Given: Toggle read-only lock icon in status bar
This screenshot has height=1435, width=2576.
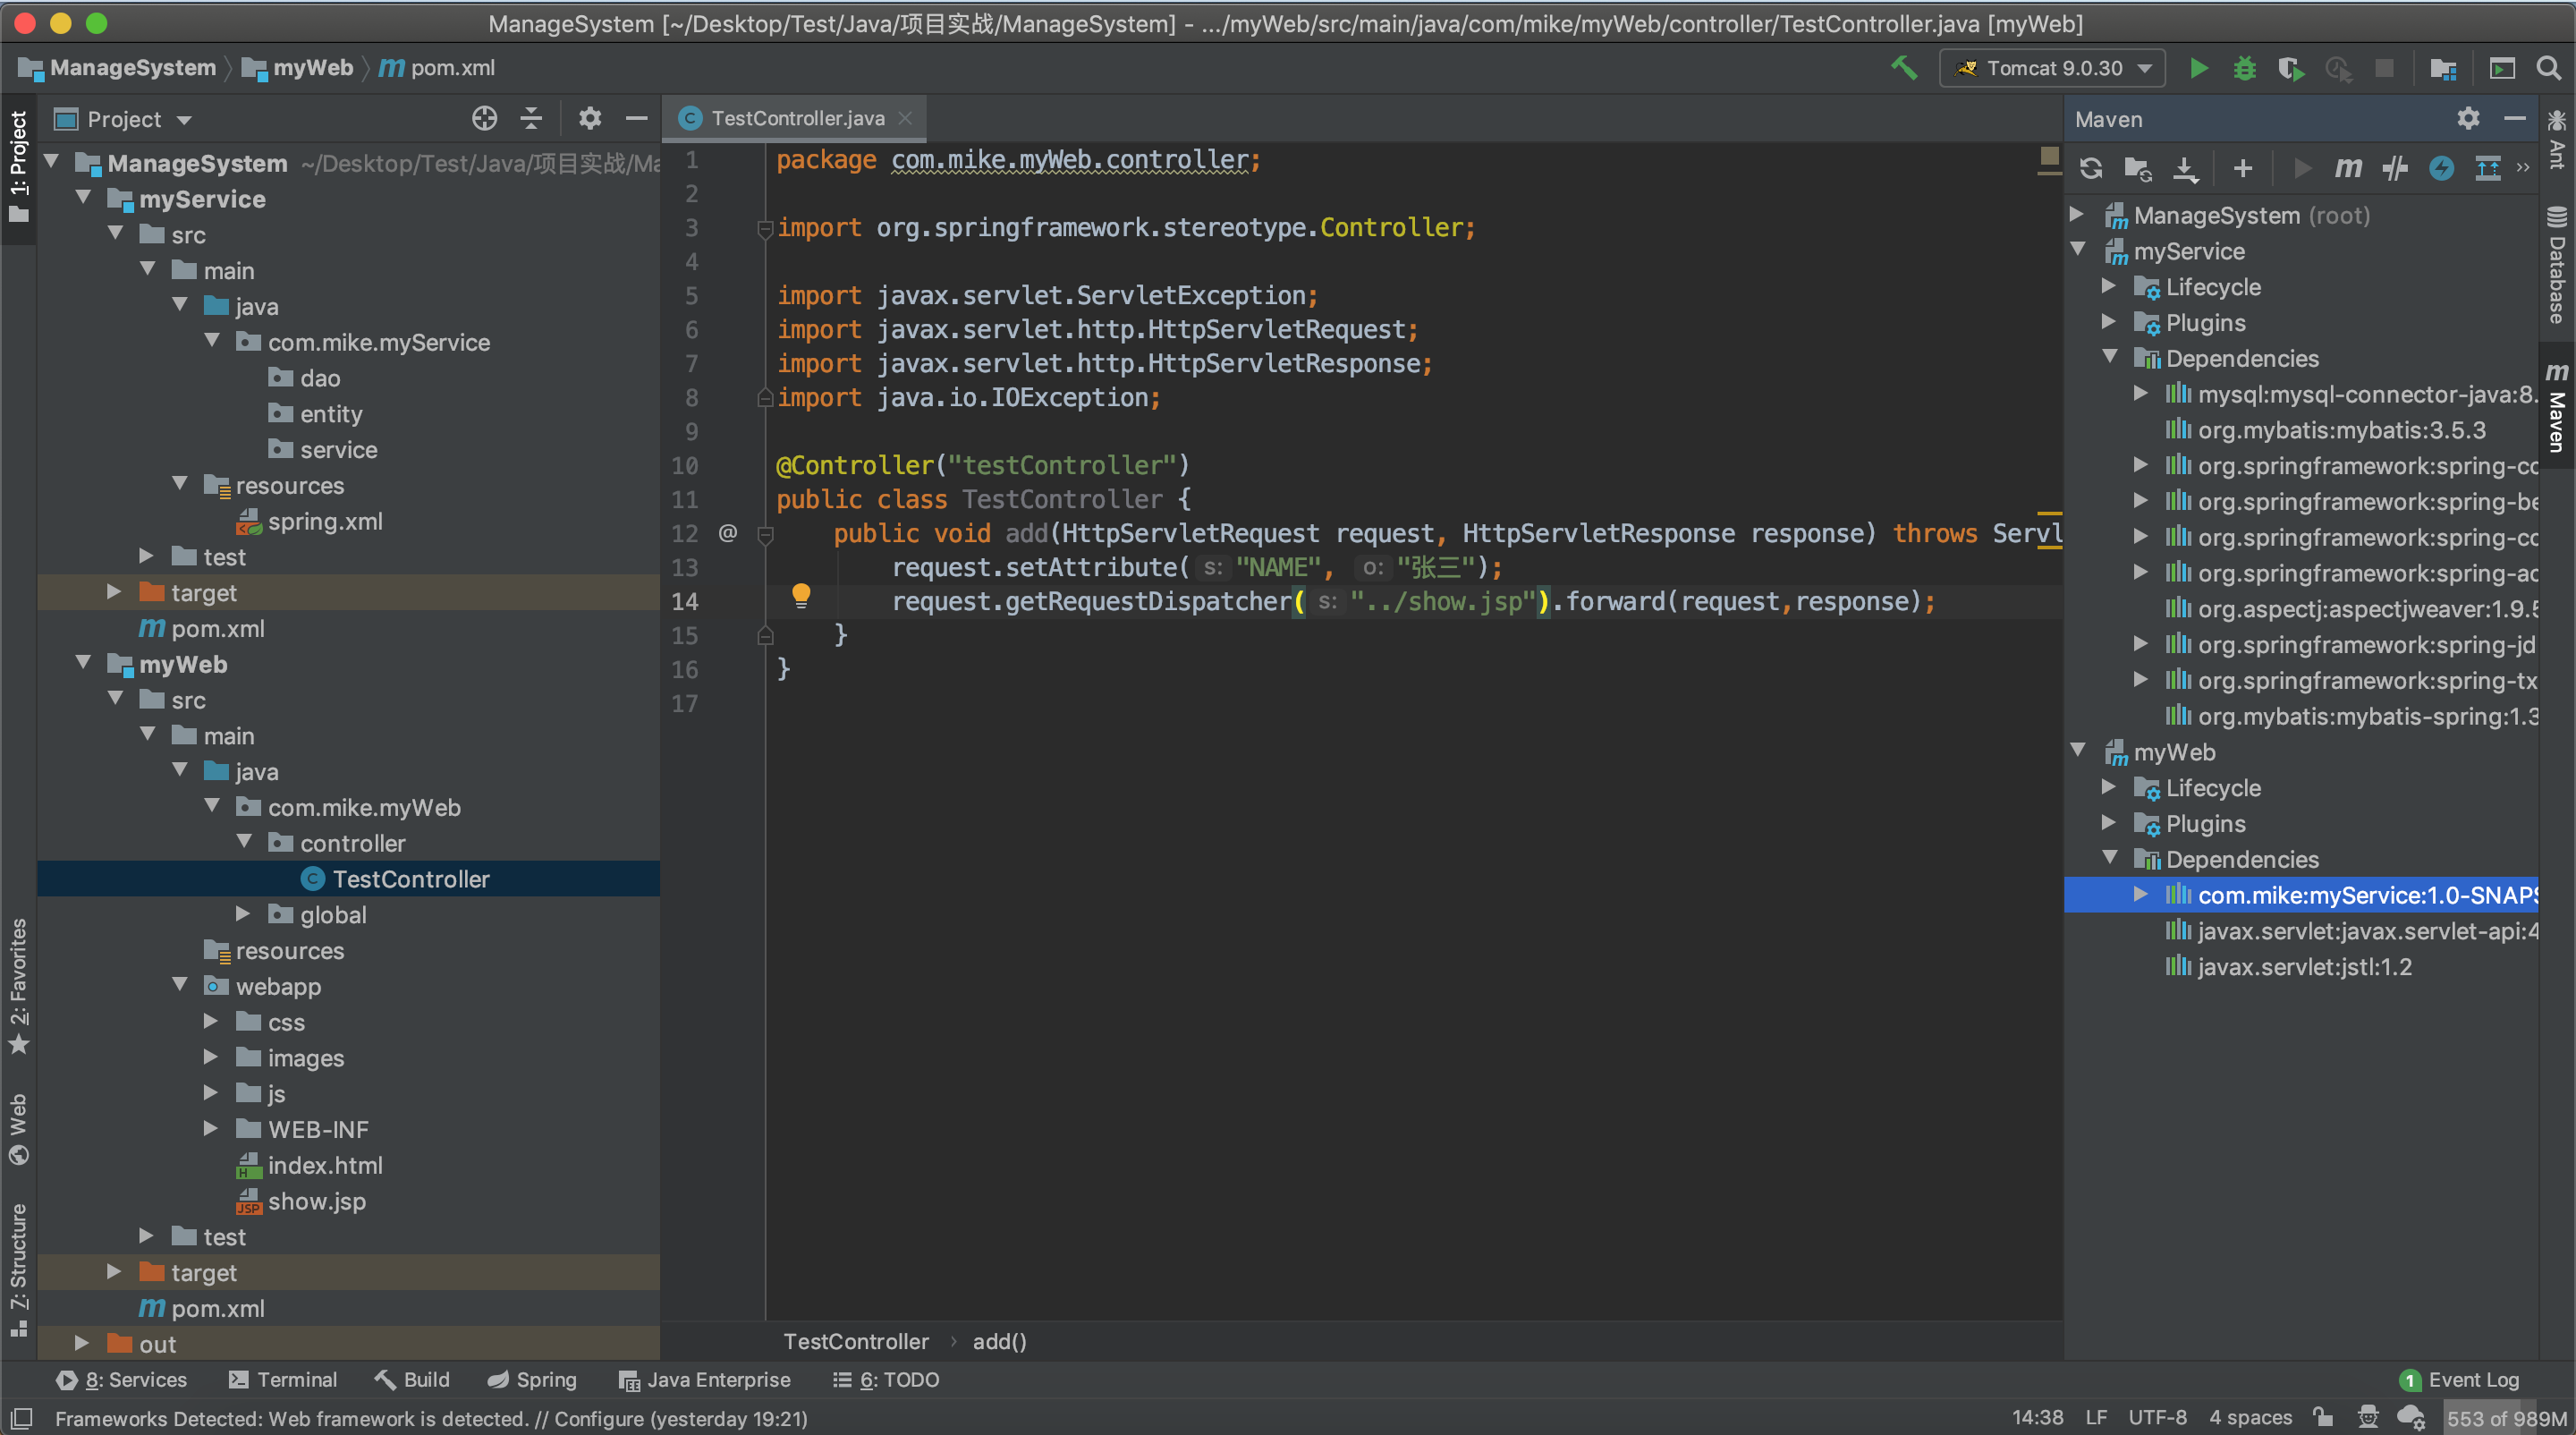Looking at the screenshot, I should click(2323, 1417).
